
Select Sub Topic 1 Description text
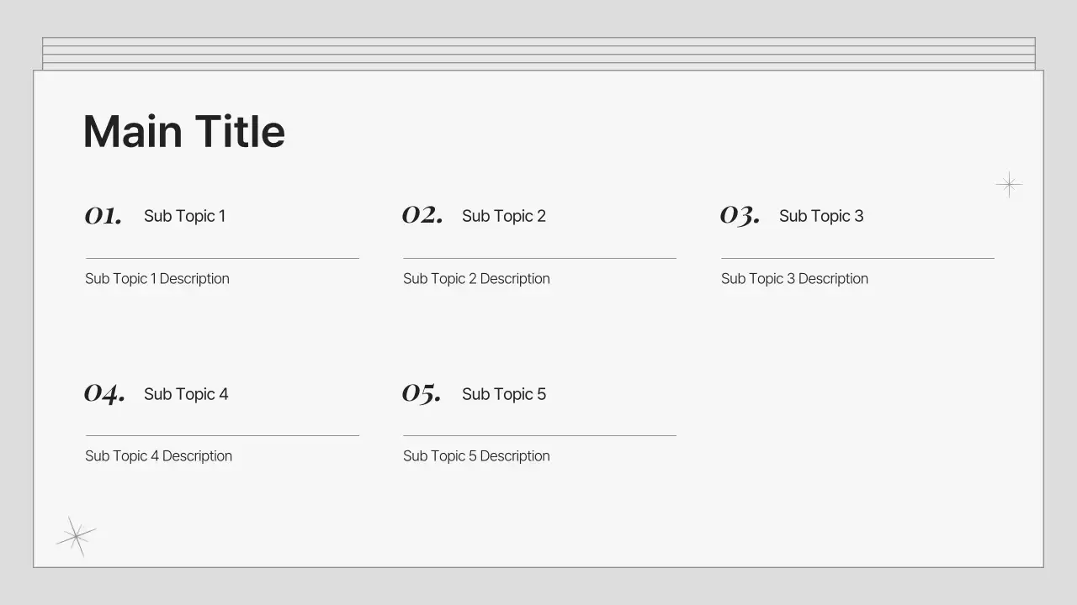click(x=157, y=279)
